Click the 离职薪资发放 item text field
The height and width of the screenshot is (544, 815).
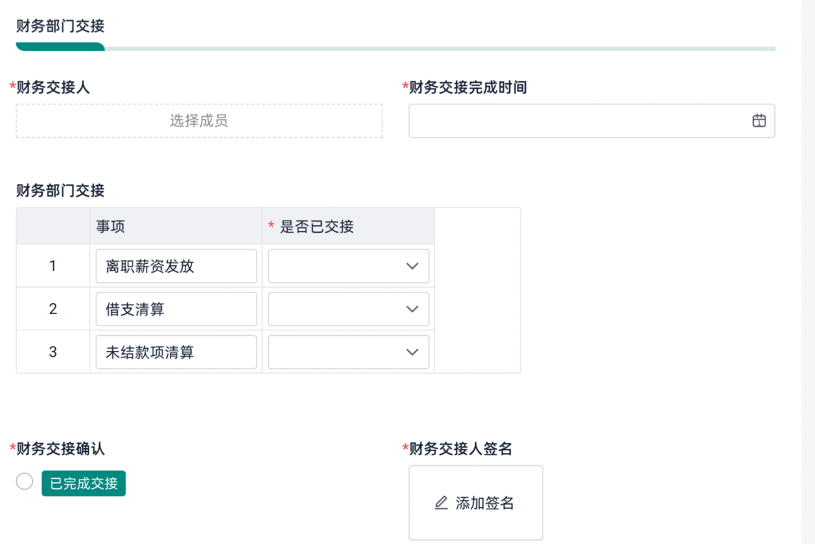point(176,266)
